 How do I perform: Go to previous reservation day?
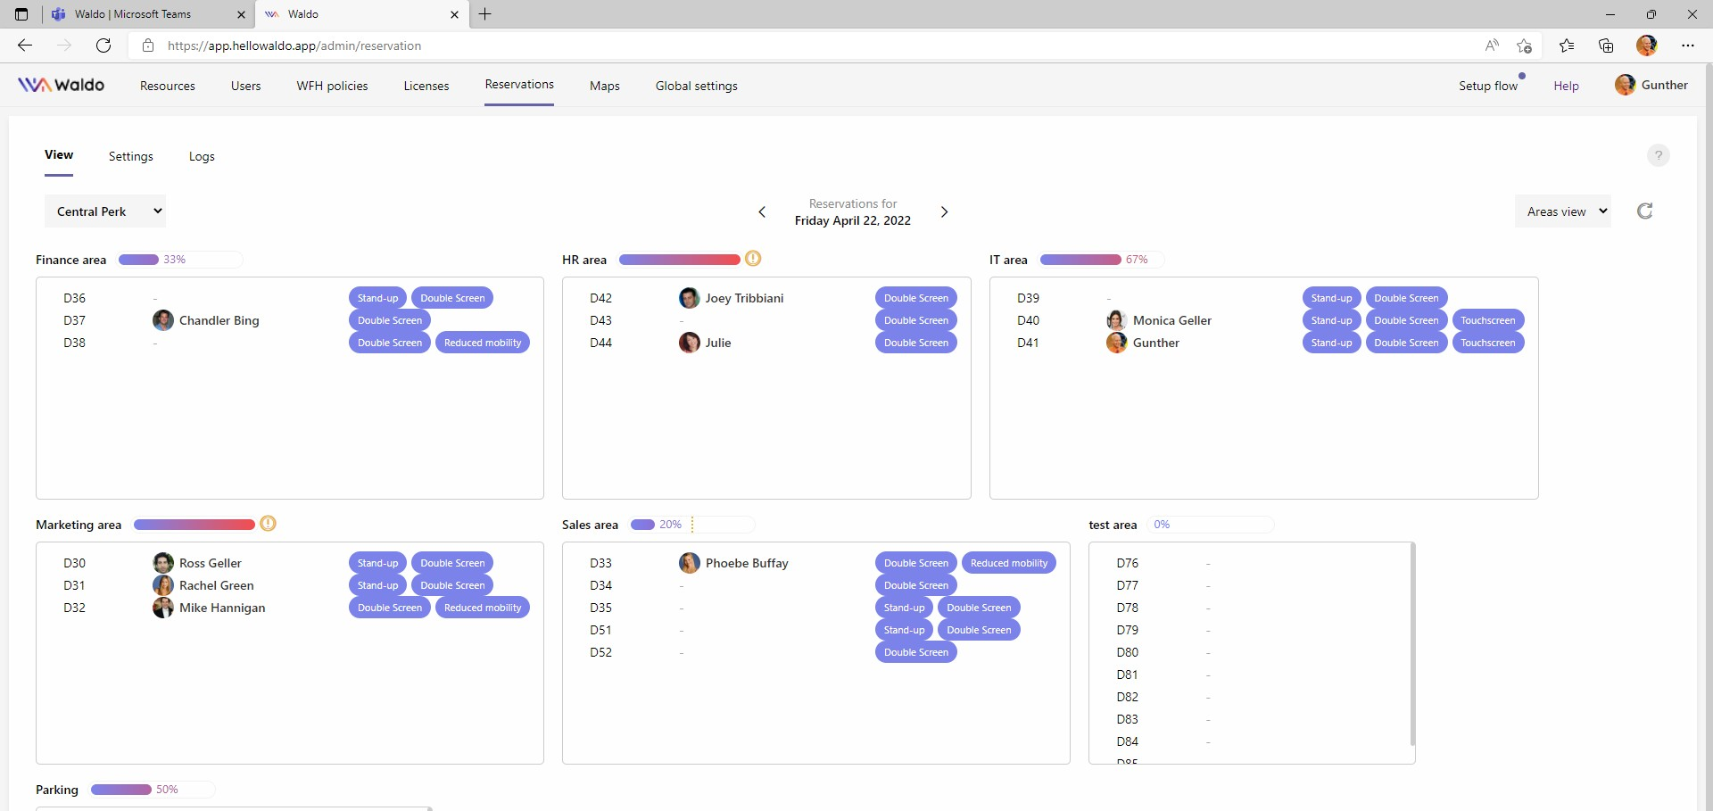[762, 212]
